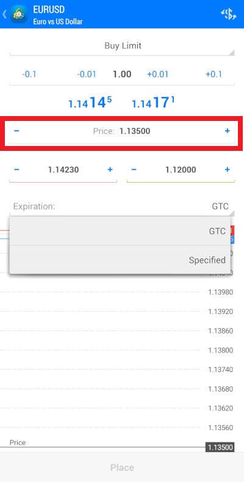Increase the Price with its plus icon

[x=227, y=131]
